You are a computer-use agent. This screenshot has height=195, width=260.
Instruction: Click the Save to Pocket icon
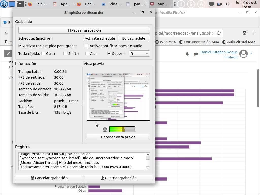(245, 33)
